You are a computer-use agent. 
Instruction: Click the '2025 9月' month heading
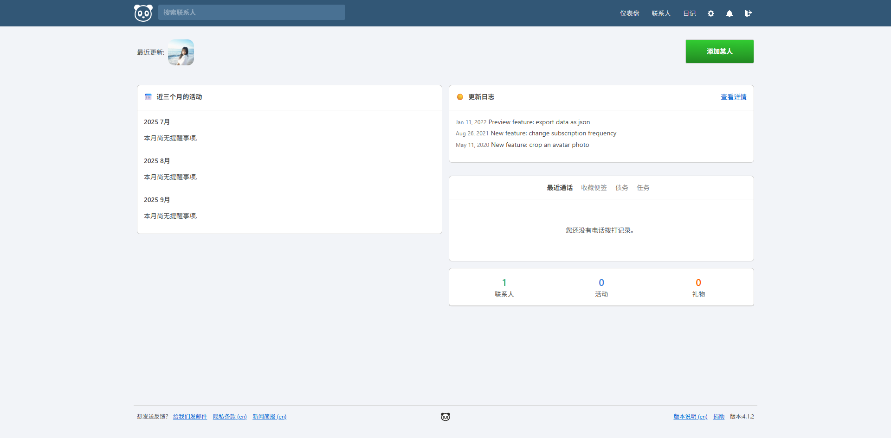point(157,200)
